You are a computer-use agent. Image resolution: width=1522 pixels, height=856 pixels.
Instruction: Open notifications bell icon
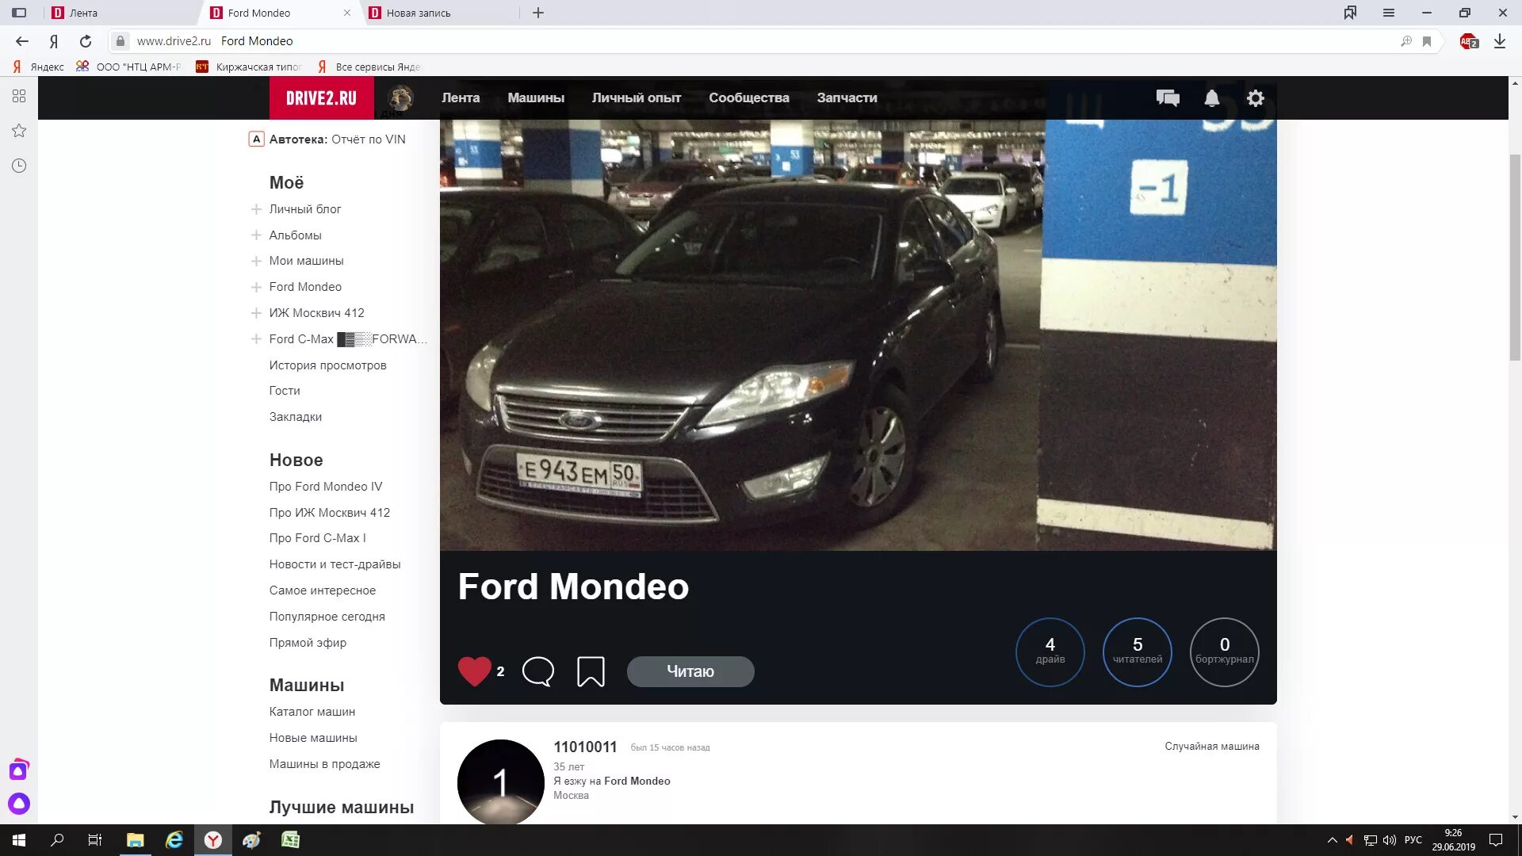click(1211, 98)
